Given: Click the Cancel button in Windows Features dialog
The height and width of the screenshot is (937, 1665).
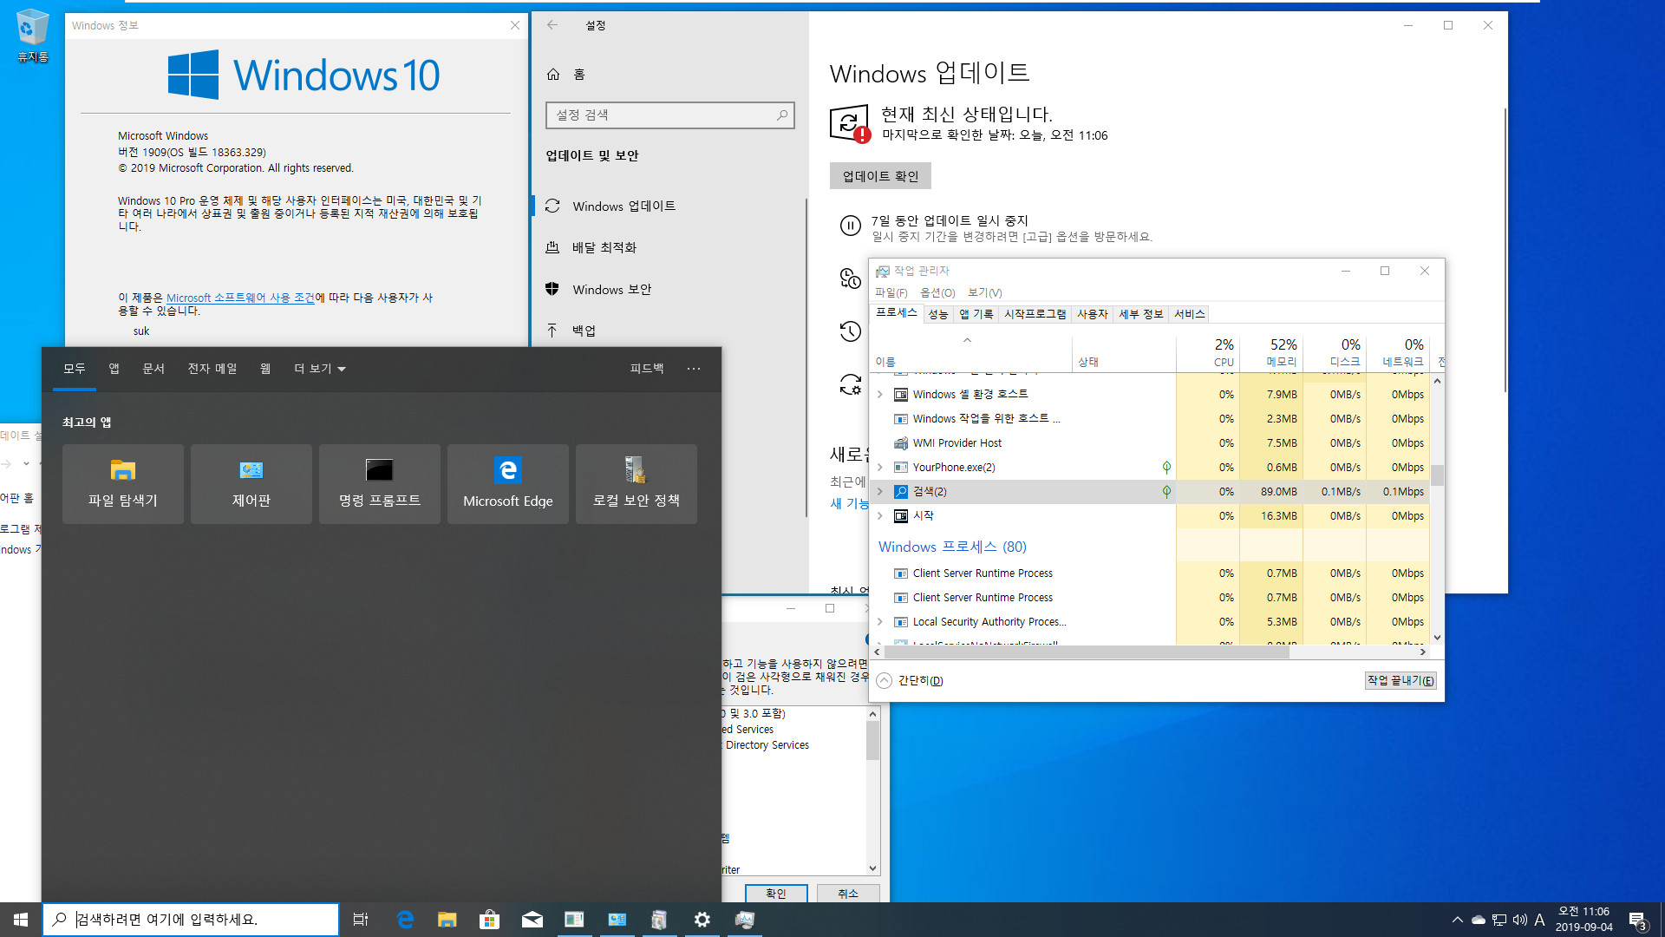Looking at the screenshot, I should (x=848, y=894).
